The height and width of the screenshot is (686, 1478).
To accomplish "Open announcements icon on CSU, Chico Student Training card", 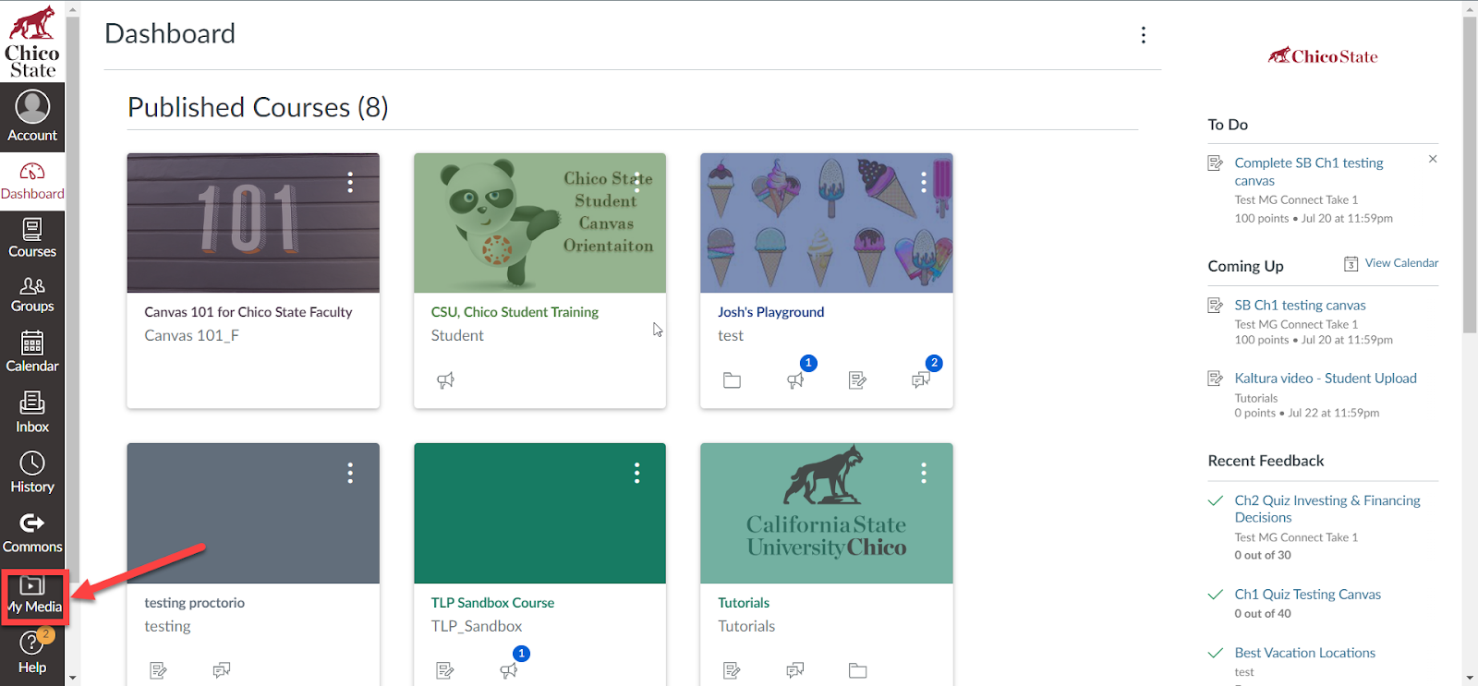I will [x=445, y=380].
